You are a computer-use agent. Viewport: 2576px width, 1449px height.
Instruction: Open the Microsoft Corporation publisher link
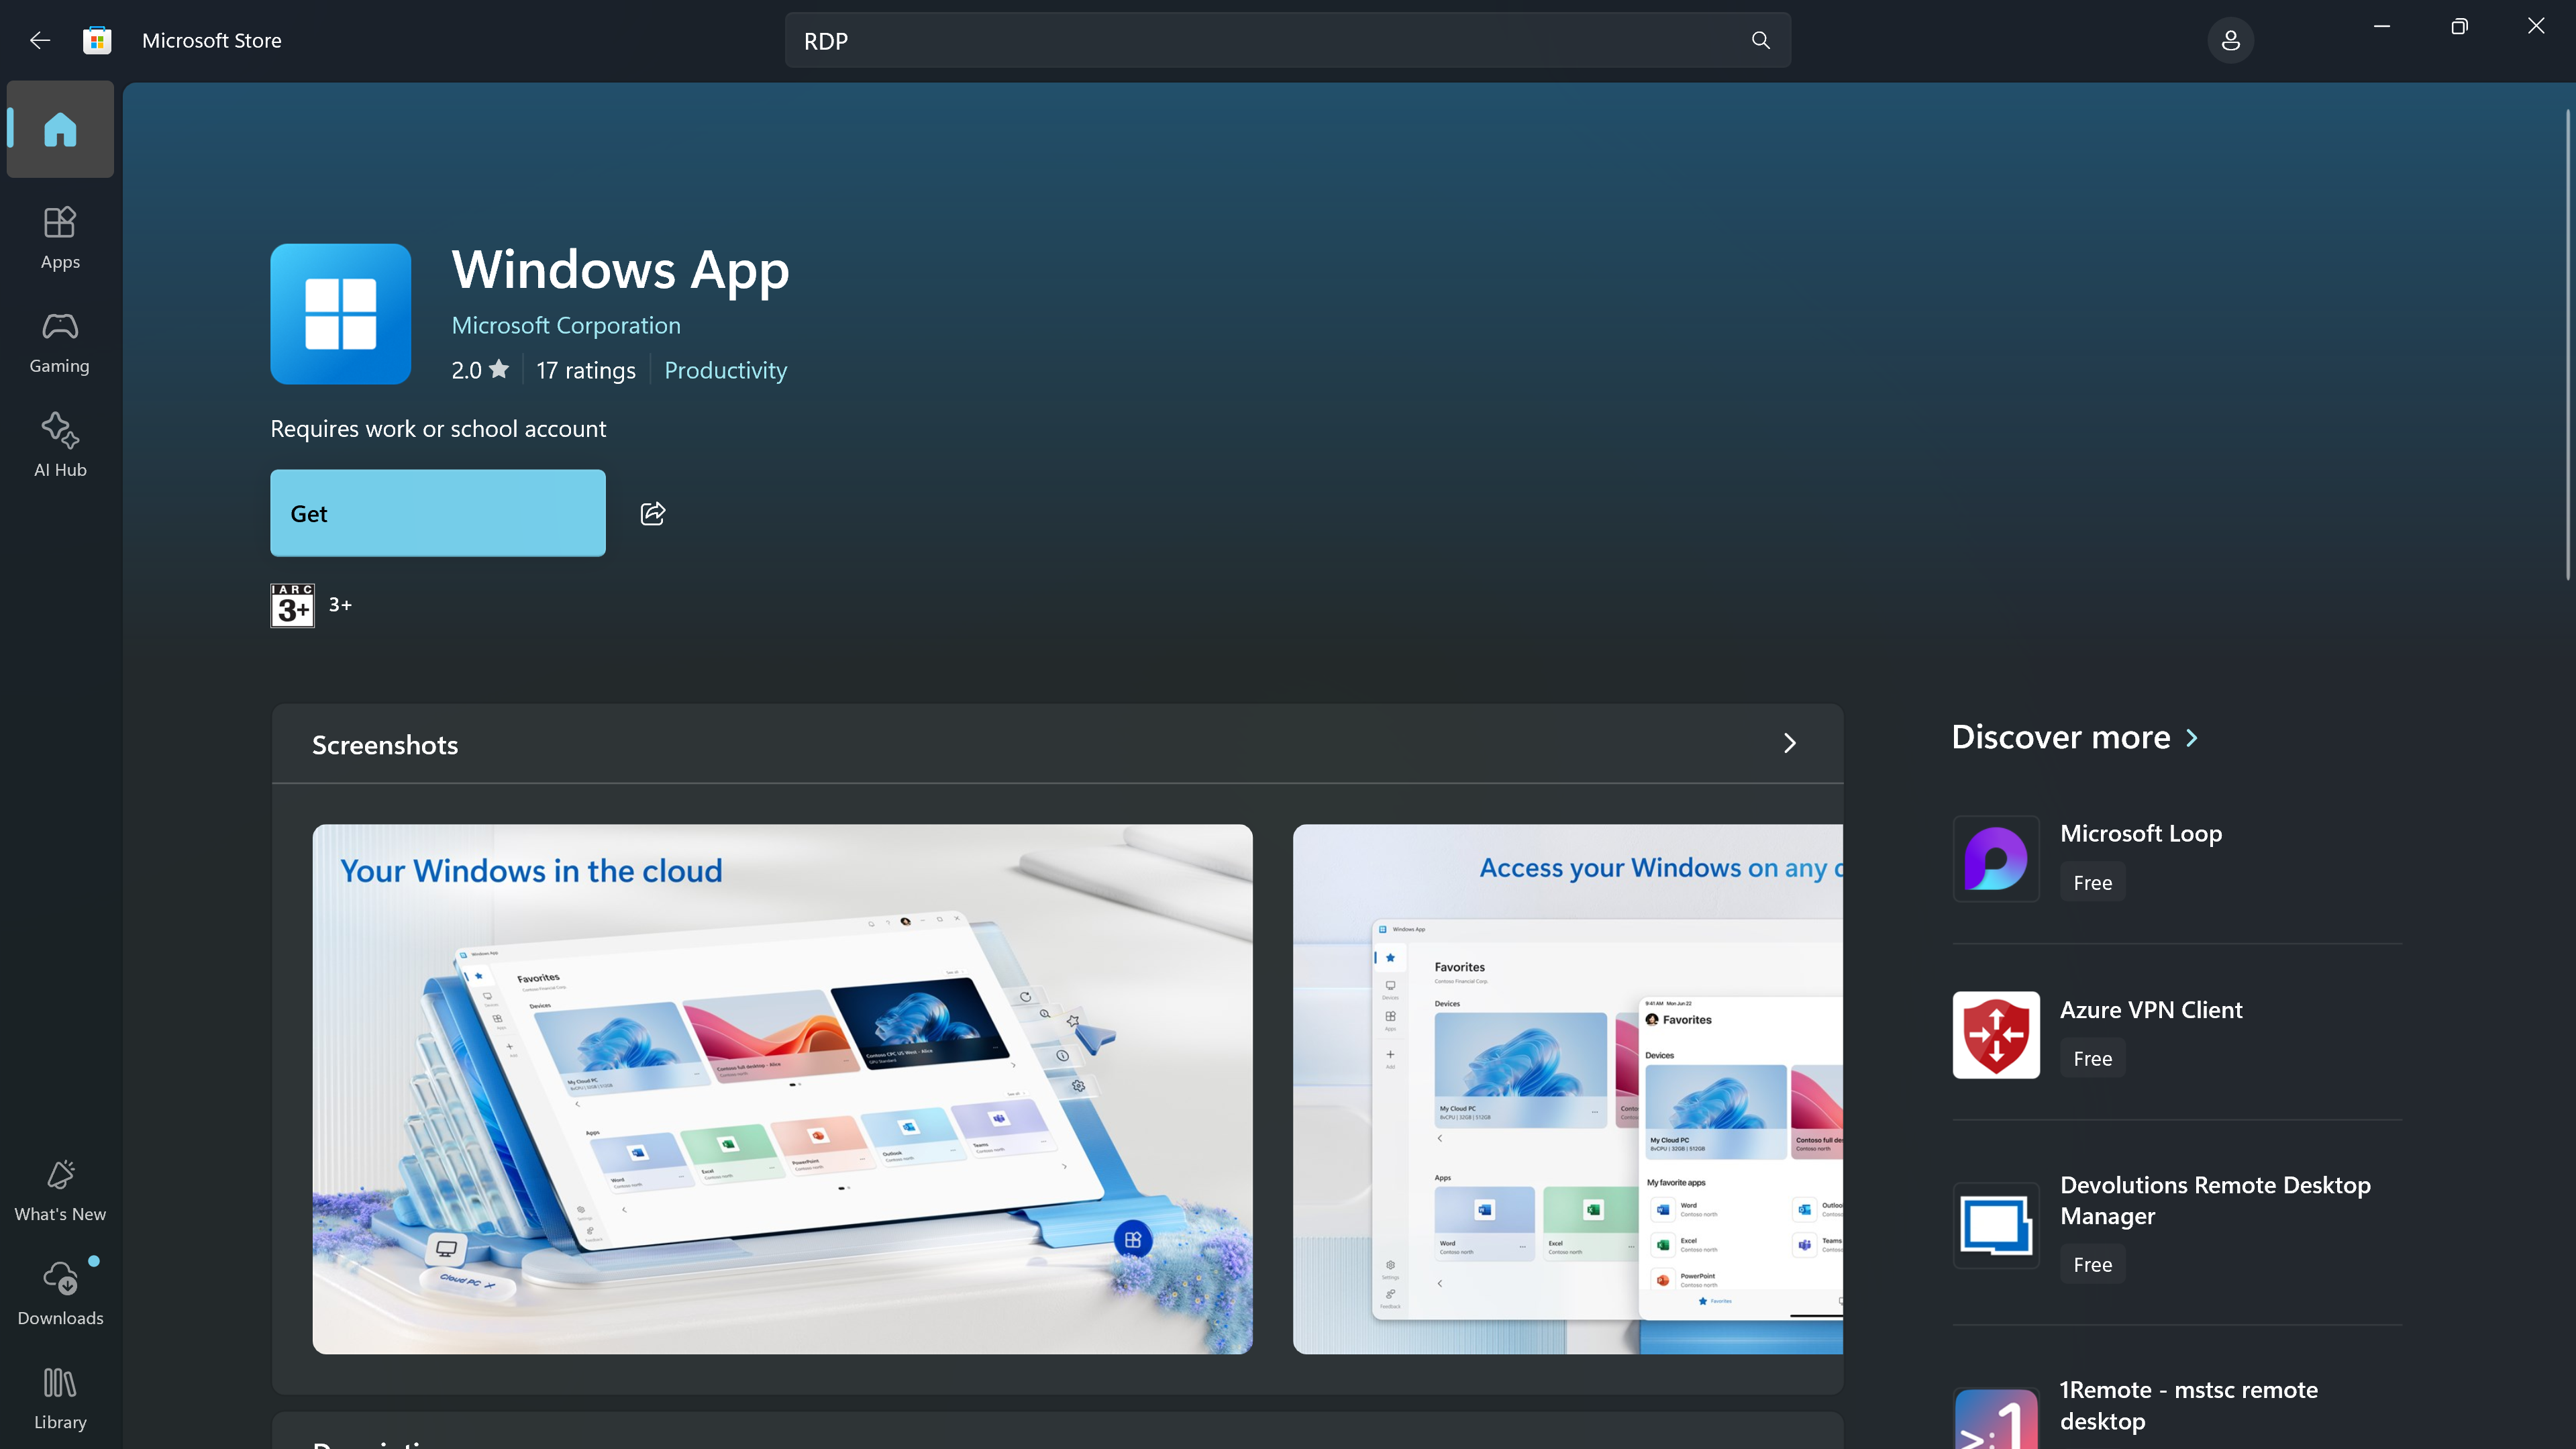[x=565, y=325]
